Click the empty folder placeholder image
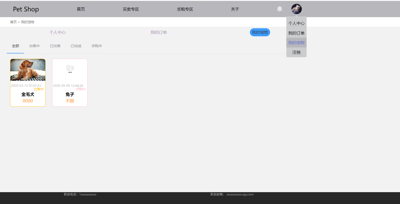400x204 pixels. [70, 69]
